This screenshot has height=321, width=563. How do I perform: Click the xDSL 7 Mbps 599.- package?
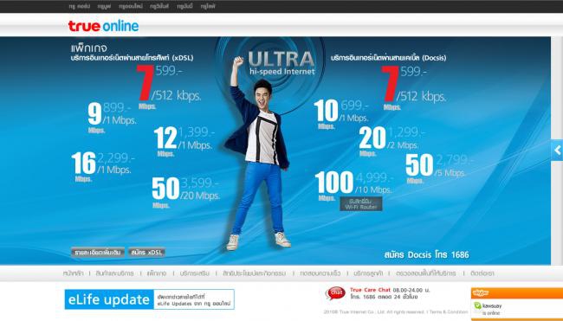click(x=168, y=87)
